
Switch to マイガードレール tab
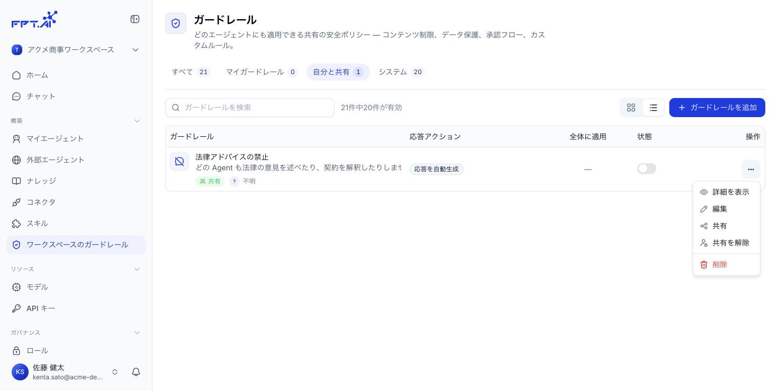(x=262, y=72)
